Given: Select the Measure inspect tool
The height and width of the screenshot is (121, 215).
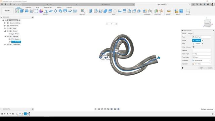Looking at the screenshot, I should tap(169, 11).
